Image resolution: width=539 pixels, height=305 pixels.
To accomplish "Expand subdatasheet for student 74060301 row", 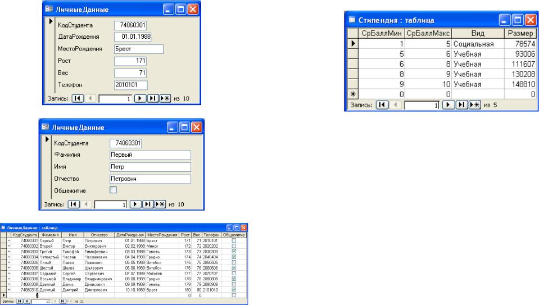I will click(8, 240).
